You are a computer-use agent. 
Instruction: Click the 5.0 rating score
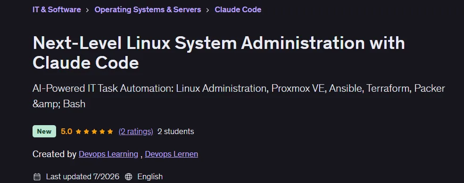[66, 131]
